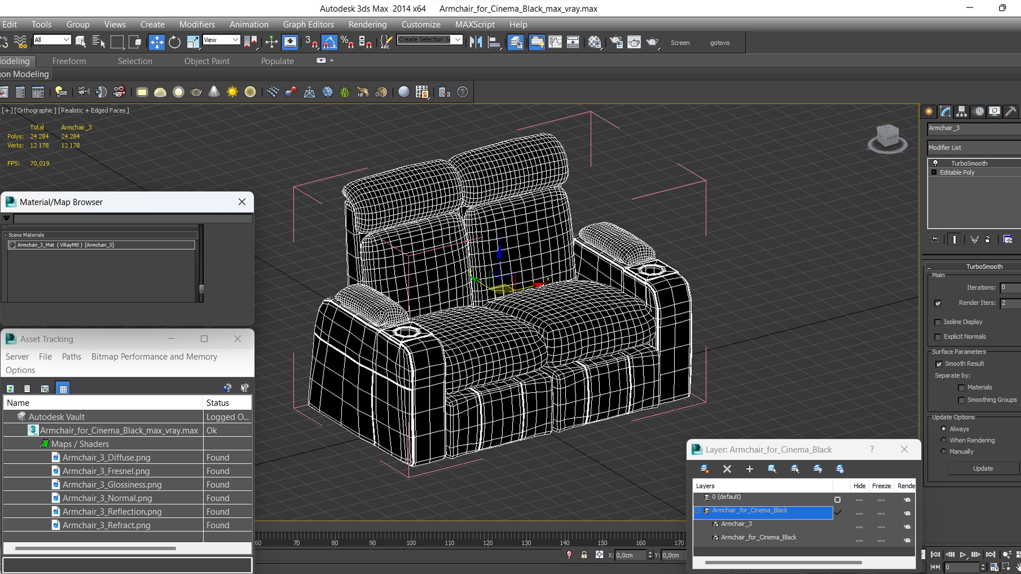Toggle Hide for the Armchair_3 layer row
The width and height of the screenshot is (1021, 574).
(859, 527)
